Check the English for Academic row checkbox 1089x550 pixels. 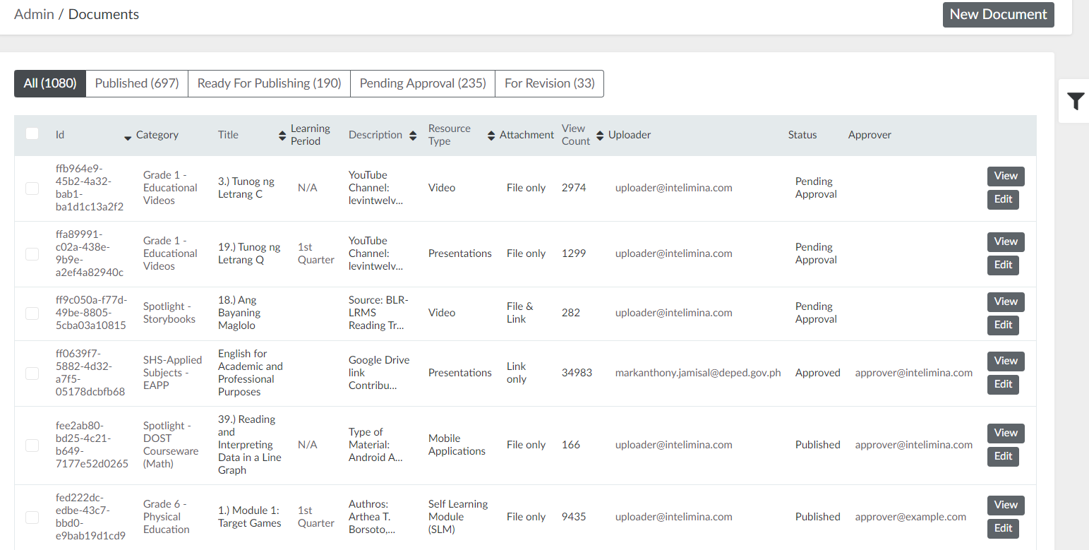coord(32,373)
